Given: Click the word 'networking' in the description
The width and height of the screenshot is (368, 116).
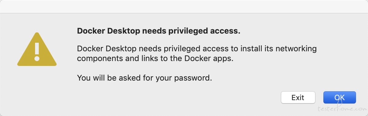Looking at the screenshot, I should point(296,49).
